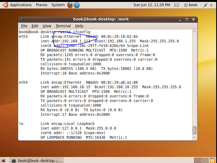Click Interrupt:17 Base address:0x2080 line
217x163 pixels.
pos(75,114)
